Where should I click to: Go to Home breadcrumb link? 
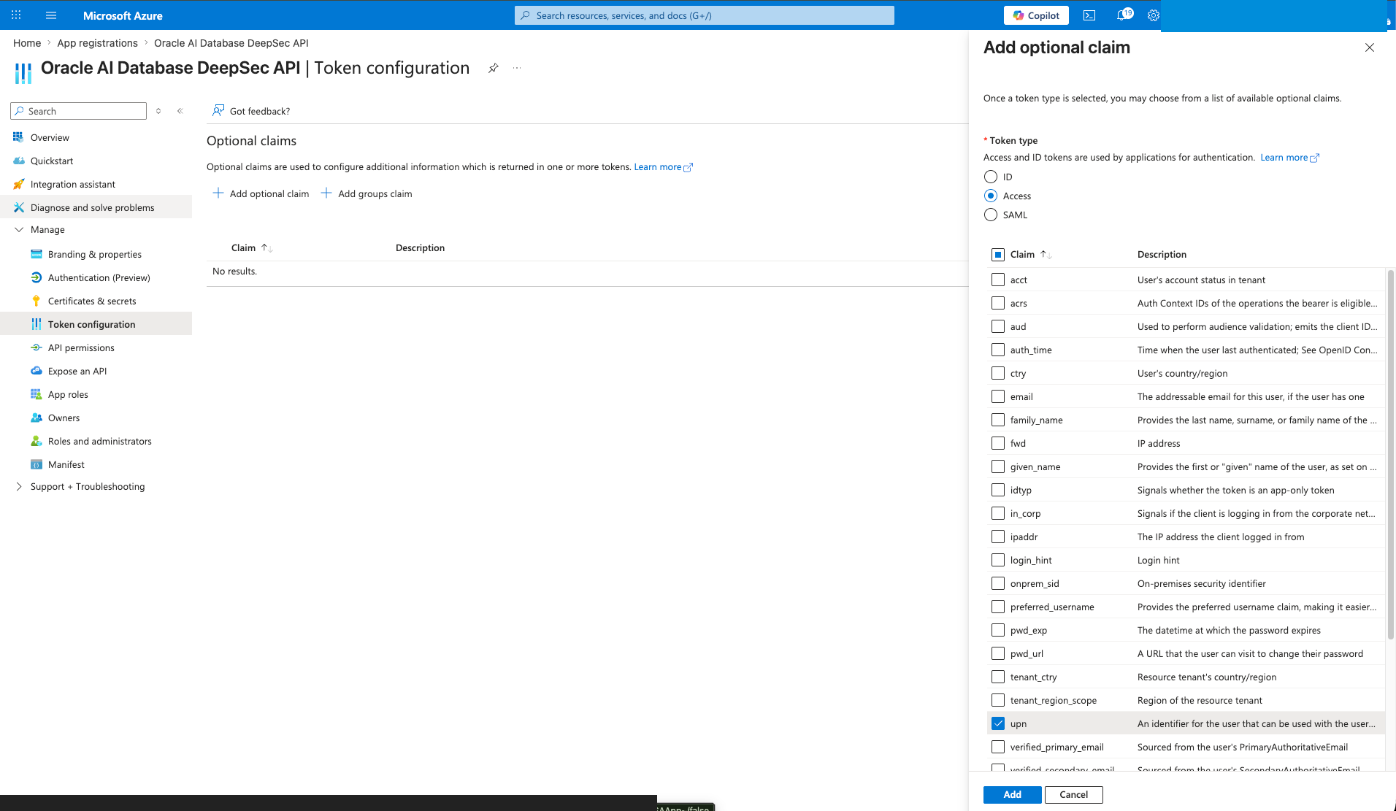[27, 43]
